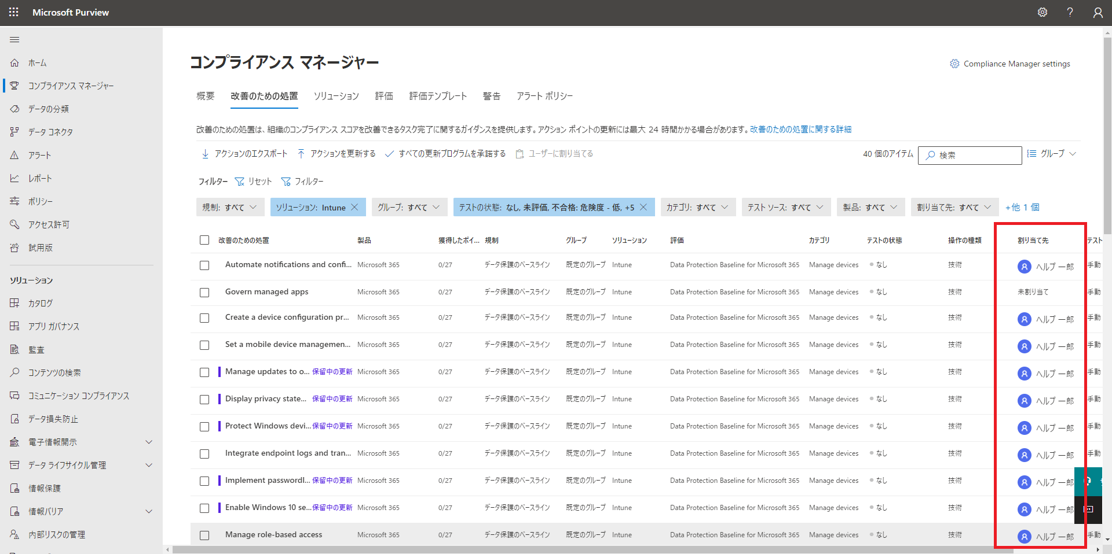This screenshot has height=554, width=1112.
Task: Check Display privacy statement row checkbox
Action: [x=204, y=400]
